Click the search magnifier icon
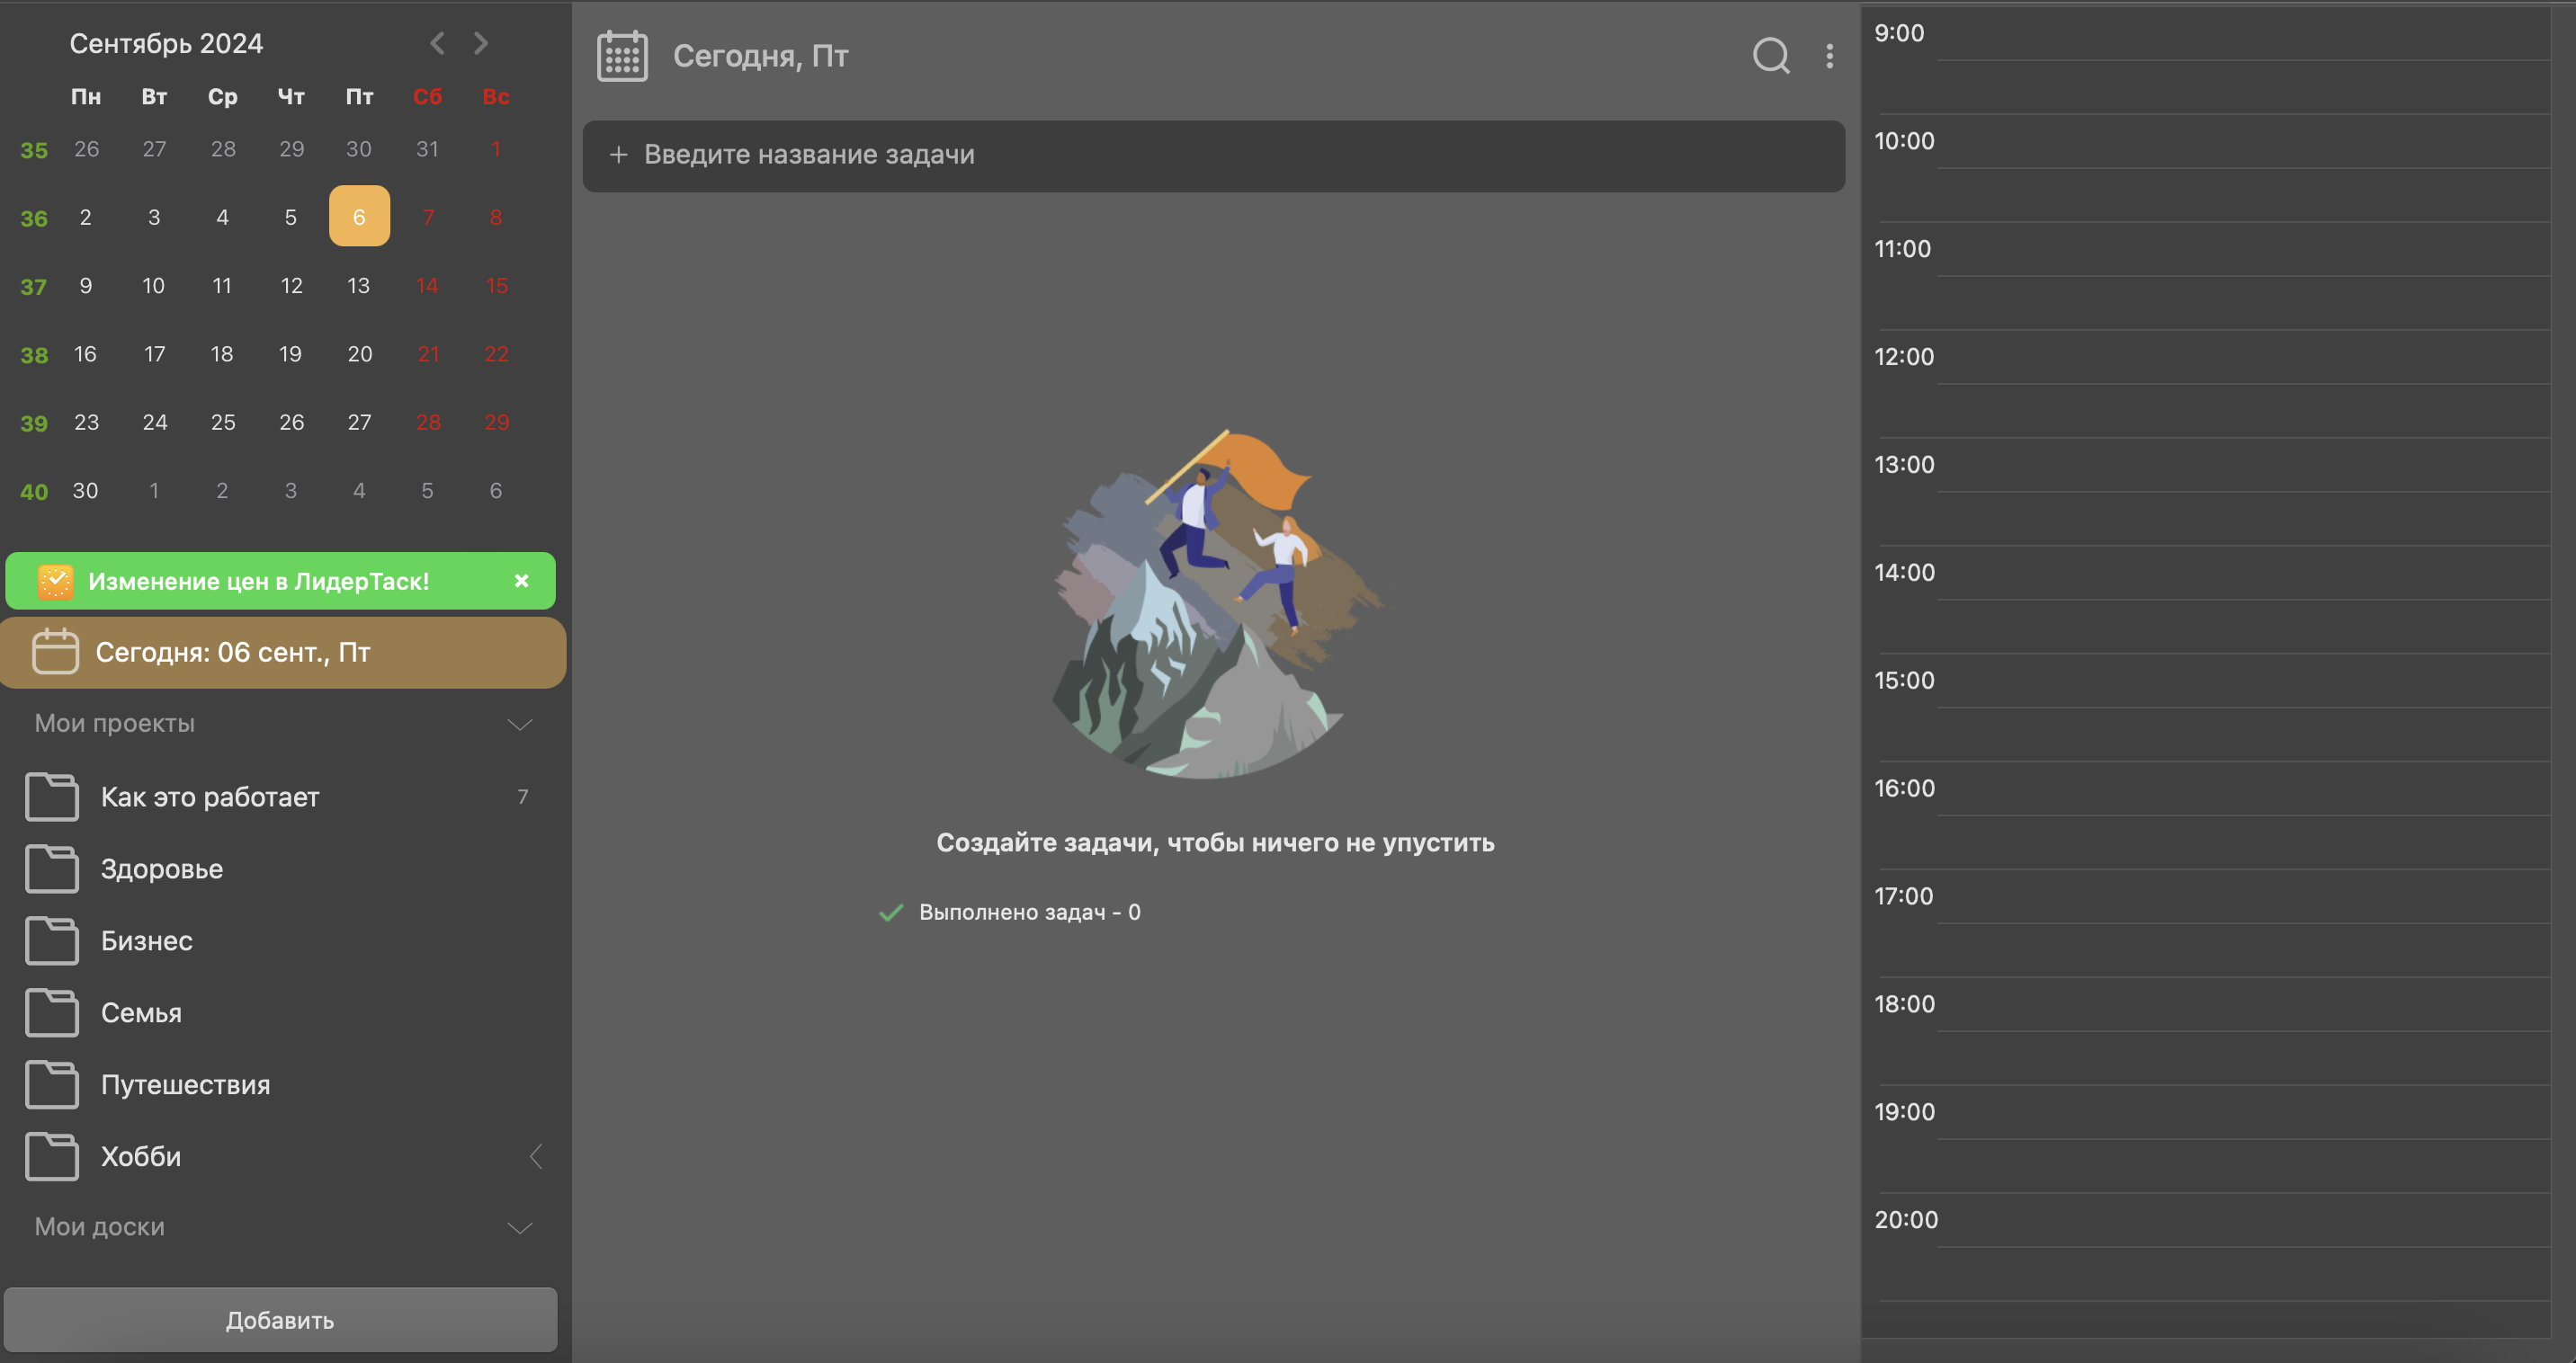2576x1363 pixels. tap(1770, 56)
